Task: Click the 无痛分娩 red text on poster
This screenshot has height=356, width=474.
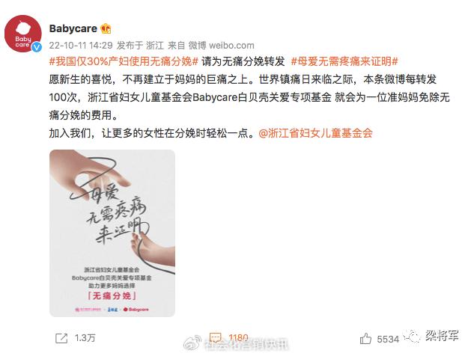Action: pos(112,295)
